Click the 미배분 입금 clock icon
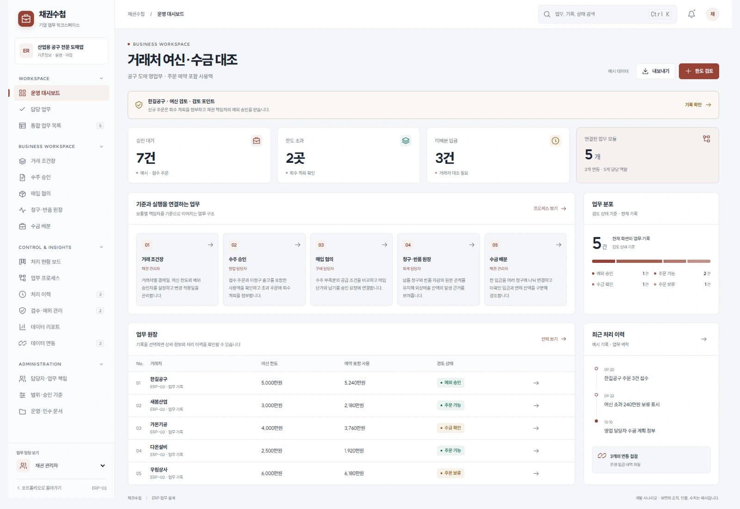The width and height of the screenshot is (740, 509). coord(555,141)
